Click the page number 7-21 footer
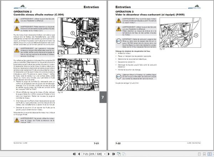 coord(96,143)
